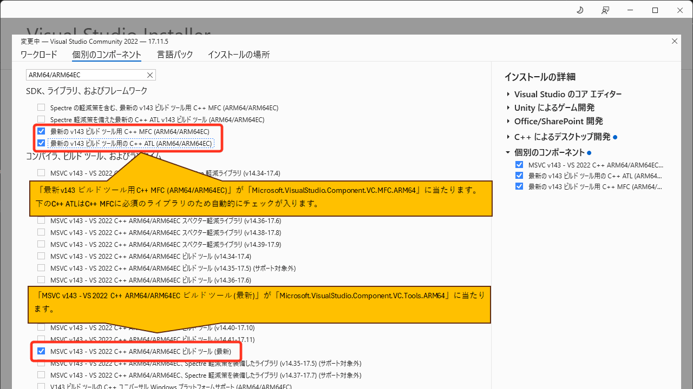Toggle dark mode with the moon icon
693x389 pixels.
click(x=580, y=10)
